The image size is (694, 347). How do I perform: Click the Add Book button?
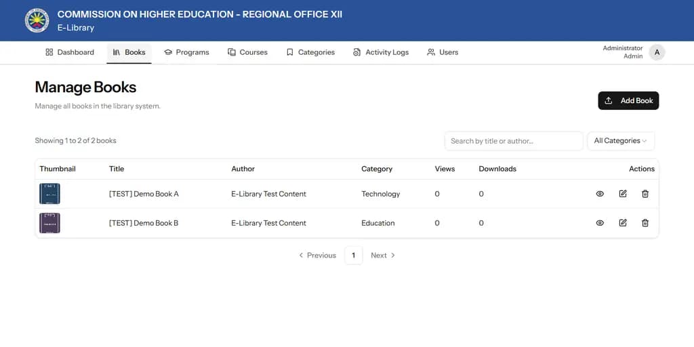628,100
